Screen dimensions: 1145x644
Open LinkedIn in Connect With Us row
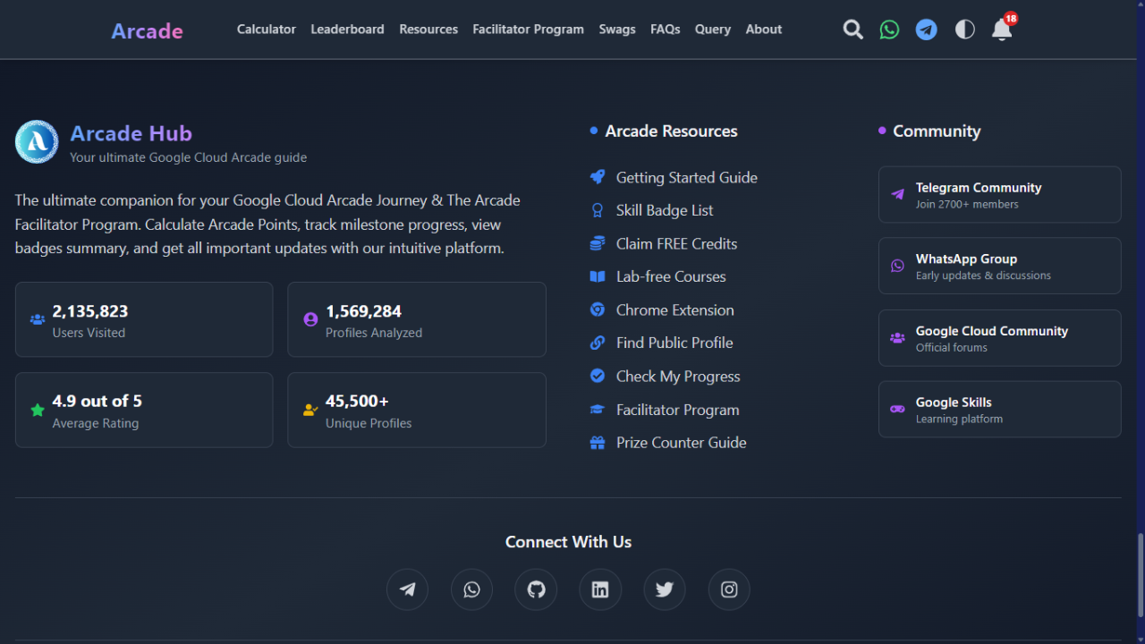point(600,589)
